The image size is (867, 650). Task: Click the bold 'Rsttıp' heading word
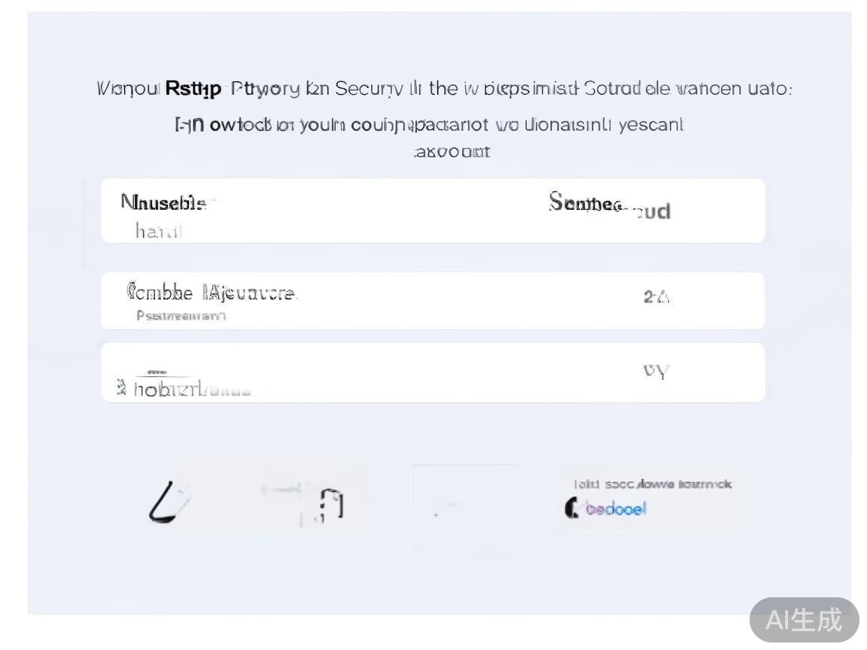coord(193,89)
